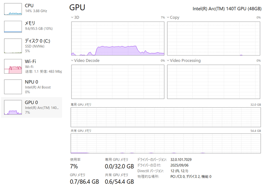Click the CPU mini graph thumbnail
Image resolution: width=265 pixels, height=189 pixels.
(13, 9)
